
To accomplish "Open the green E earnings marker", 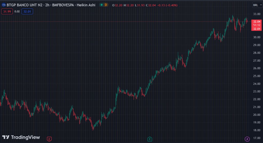I will (150, 139).
